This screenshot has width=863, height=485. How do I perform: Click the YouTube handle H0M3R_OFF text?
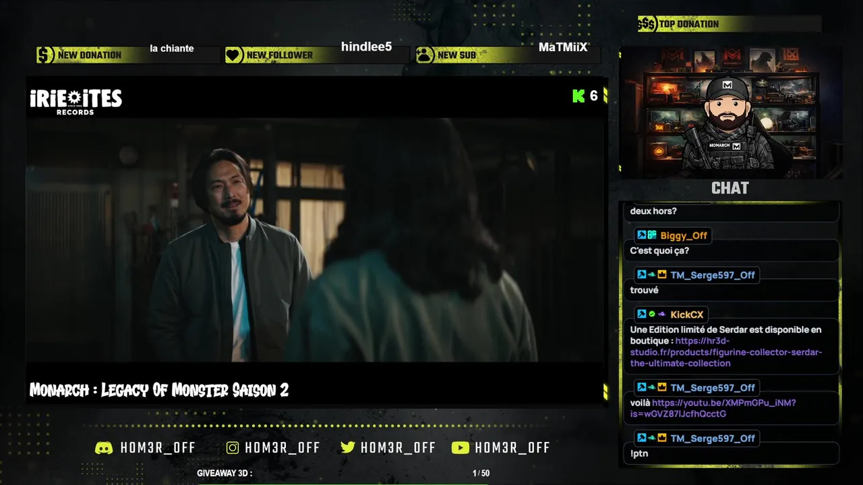point(512,448)
